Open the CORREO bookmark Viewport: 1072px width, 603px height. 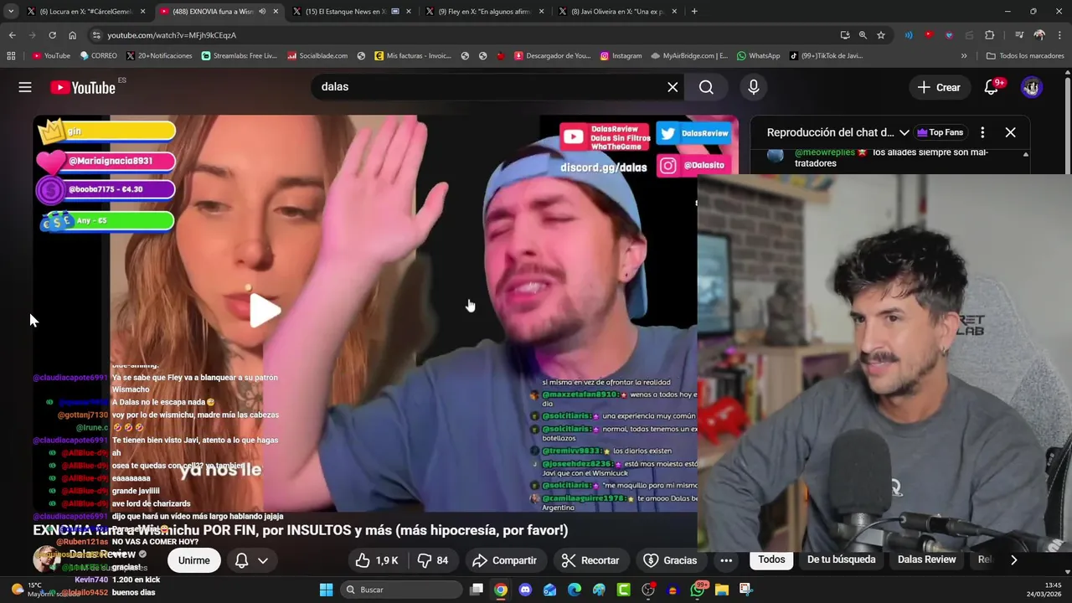[98, 56]
